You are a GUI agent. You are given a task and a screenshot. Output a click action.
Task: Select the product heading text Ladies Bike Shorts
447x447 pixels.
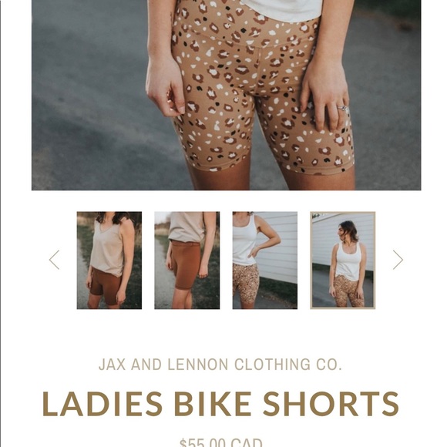220,404
